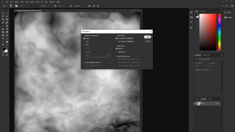Screen dimensions: 235x132
Task: Swap foreground and background colors icon
Action: (x=7, y=48)
